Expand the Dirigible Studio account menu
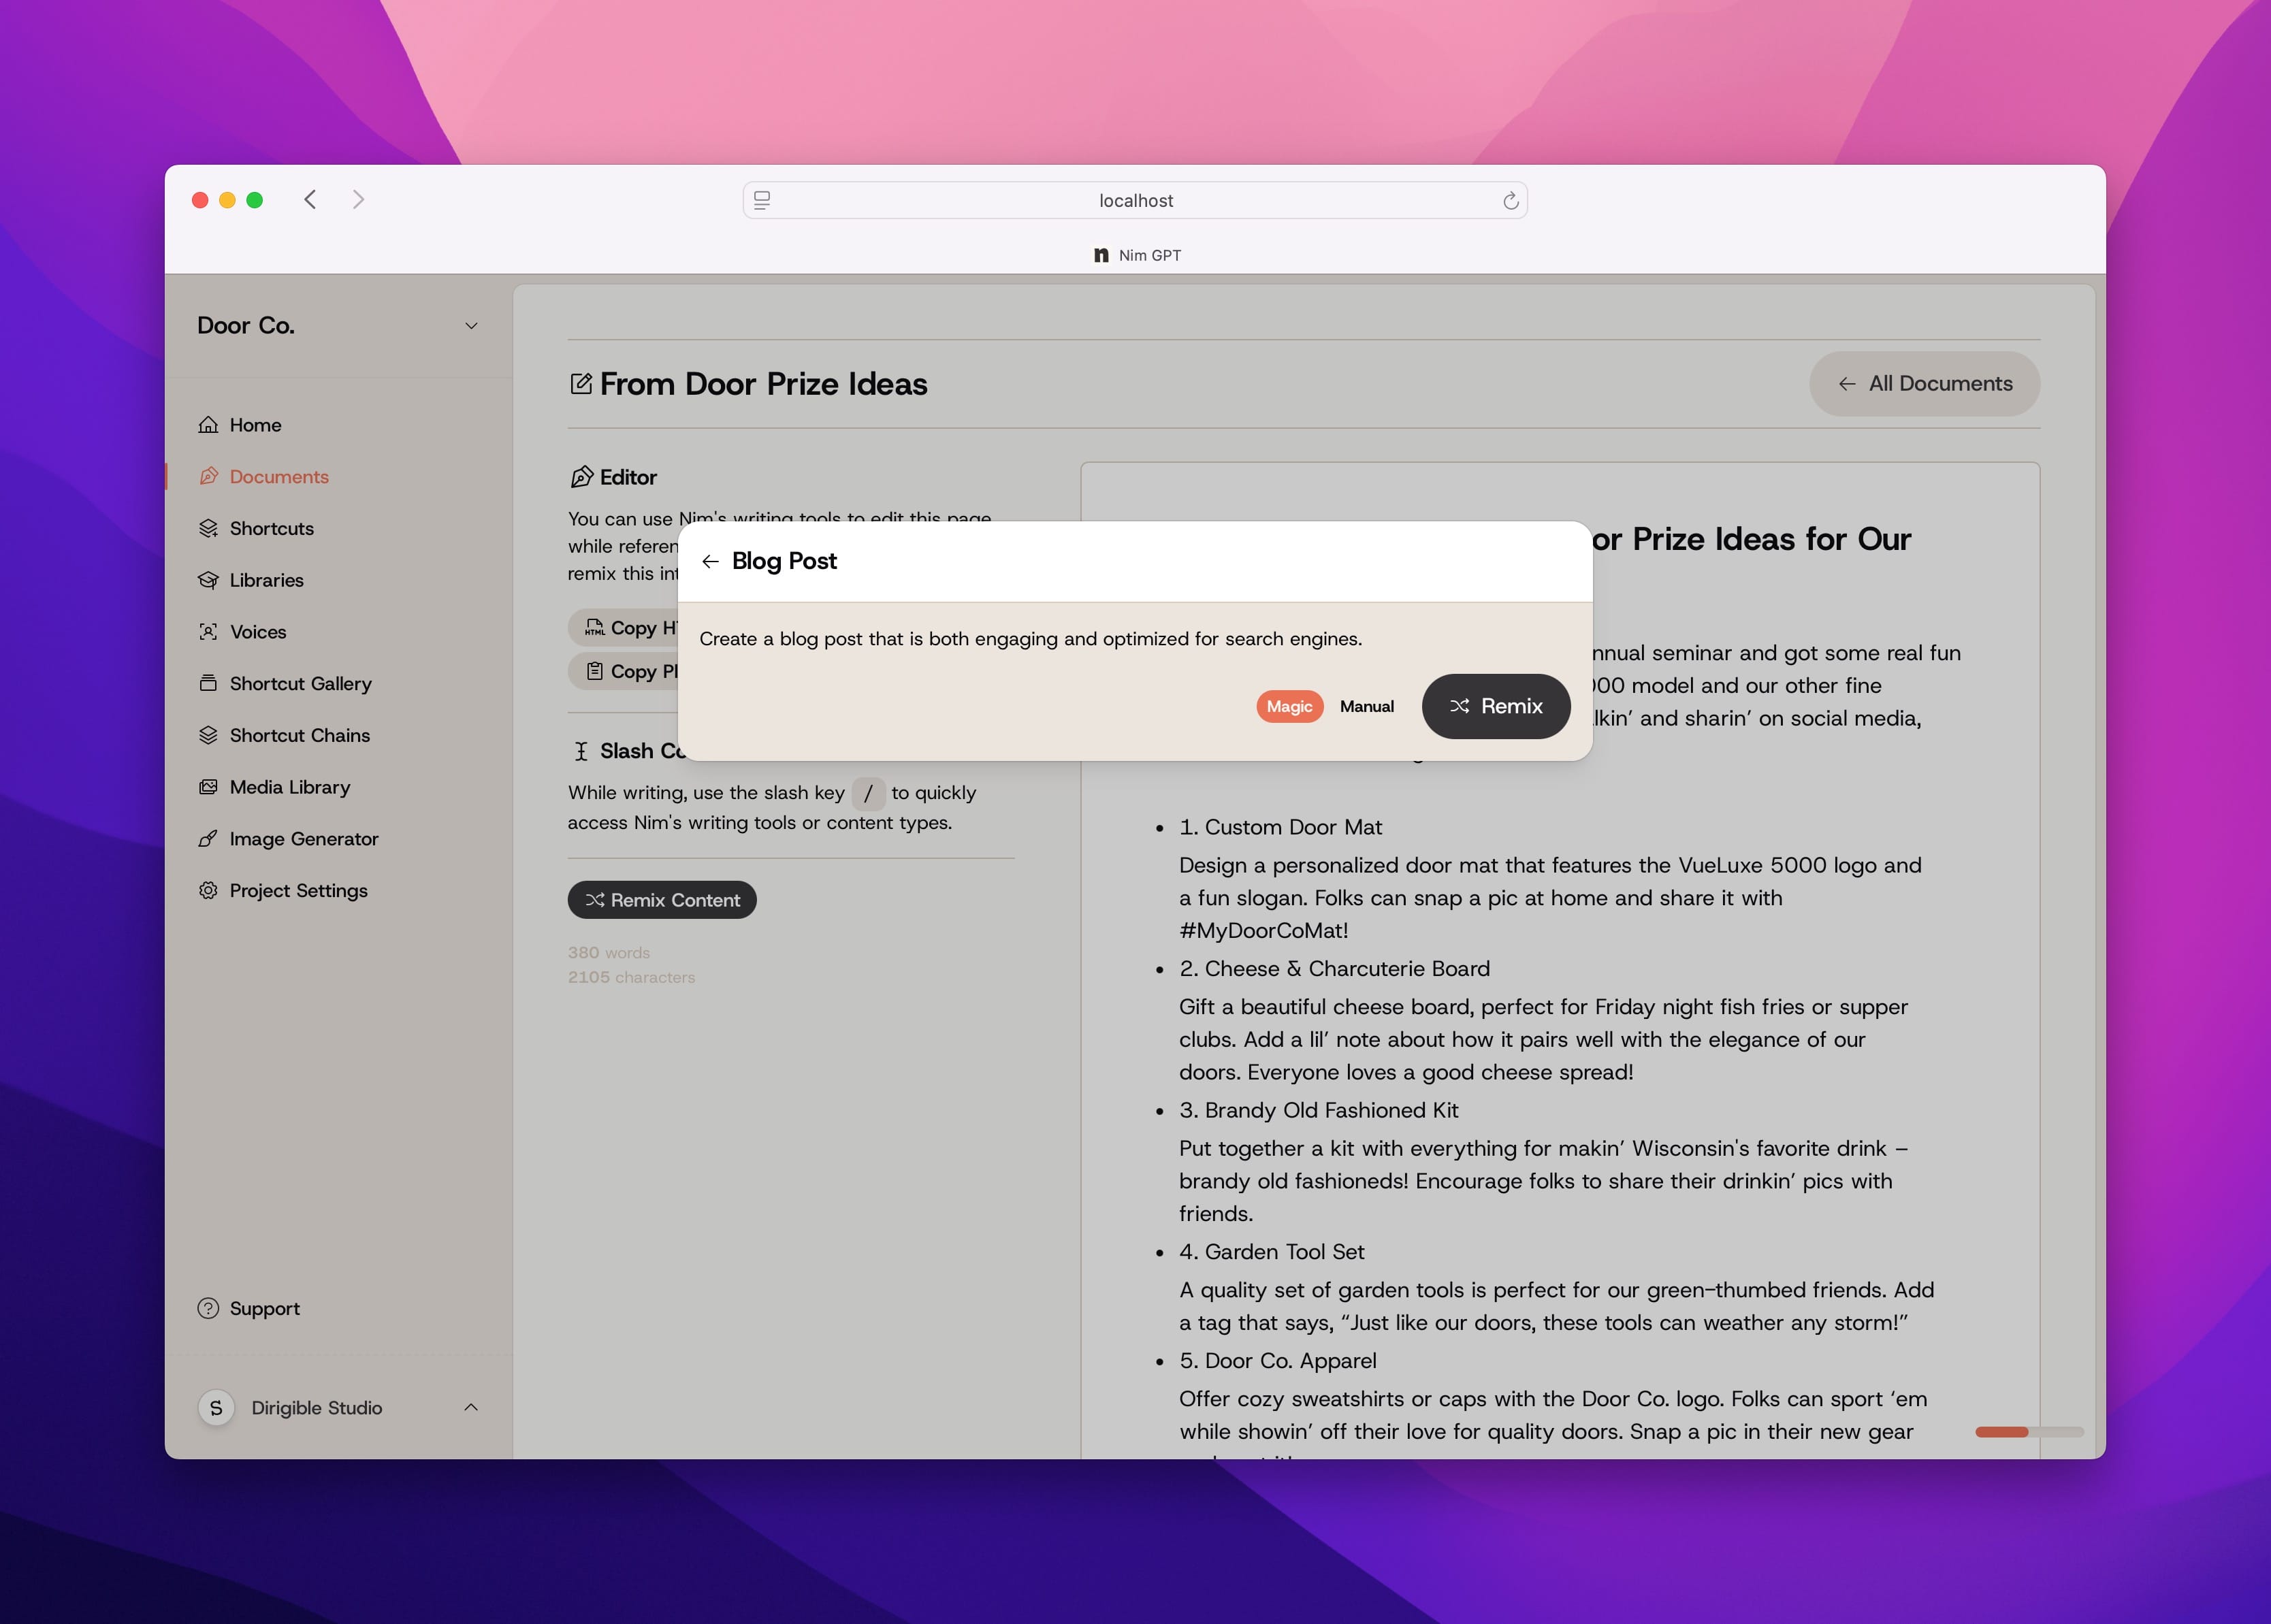The height and width of the screenshot is (1624, 2271). (x=471, y=1407)
